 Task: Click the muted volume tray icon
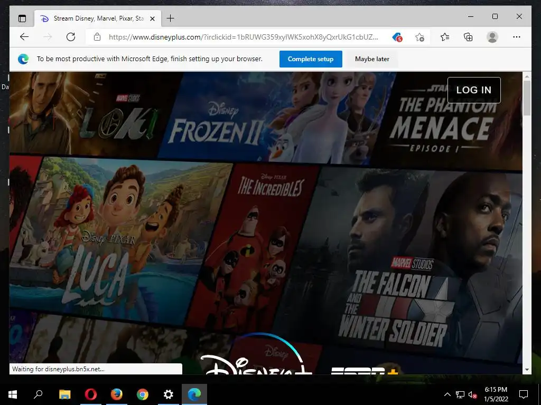point(473,394)
